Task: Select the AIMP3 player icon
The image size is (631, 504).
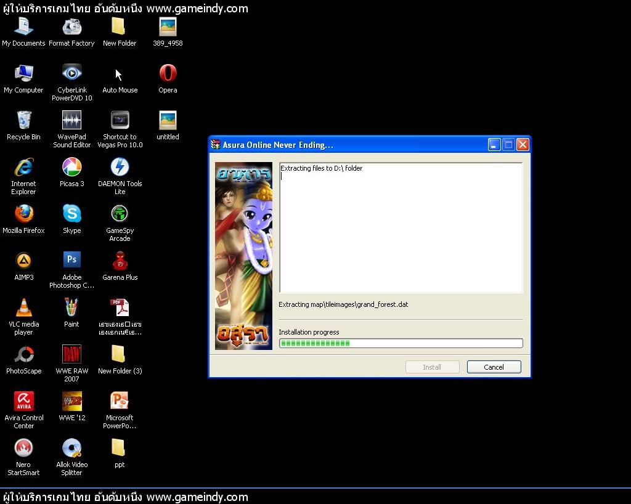Action: [x=24, y=261]
